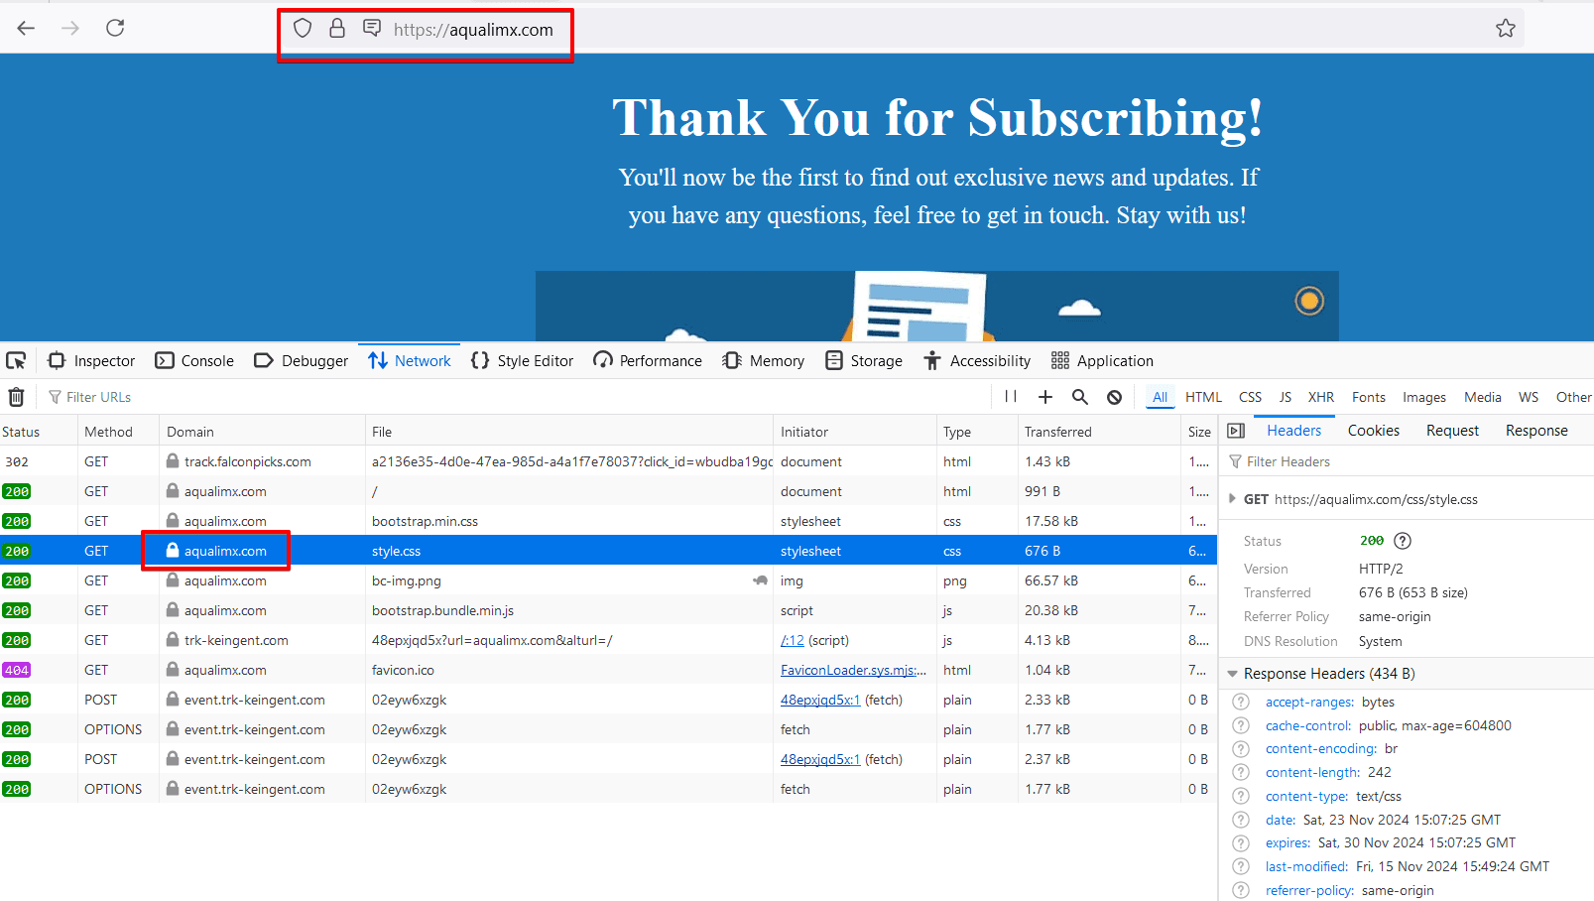The height and width of the screenshot is (901, 1594).
Task: Select the bootstrap.bundle.min.js request row
Action: [608, 610]
